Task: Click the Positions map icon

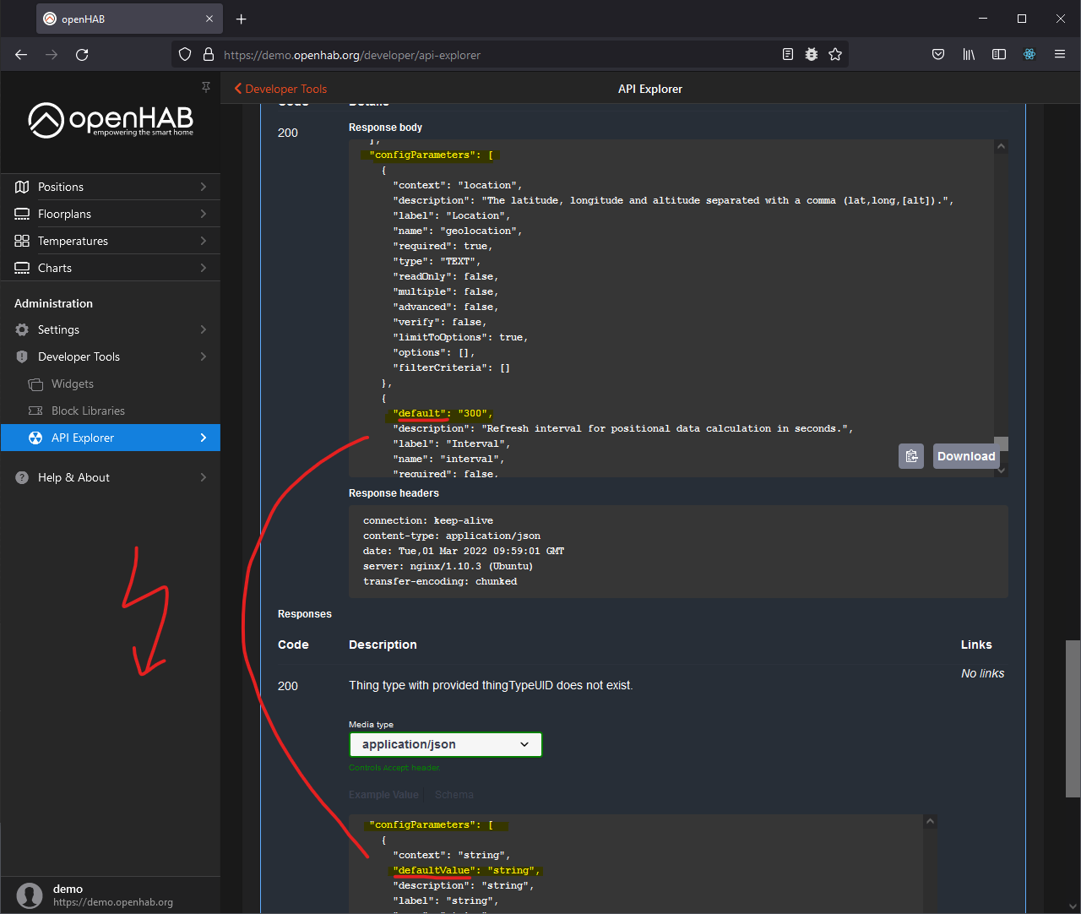Action: tap(22, 187)
